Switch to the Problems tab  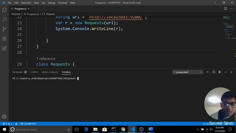[17, 72]
